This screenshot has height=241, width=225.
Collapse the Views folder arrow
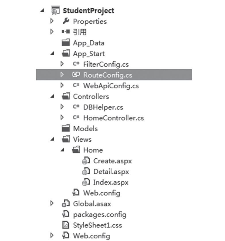[52, 139]
